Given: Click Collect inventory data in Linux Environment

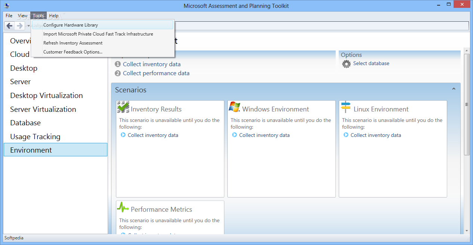Looking at the screenshot, I should tap(376, 135).
